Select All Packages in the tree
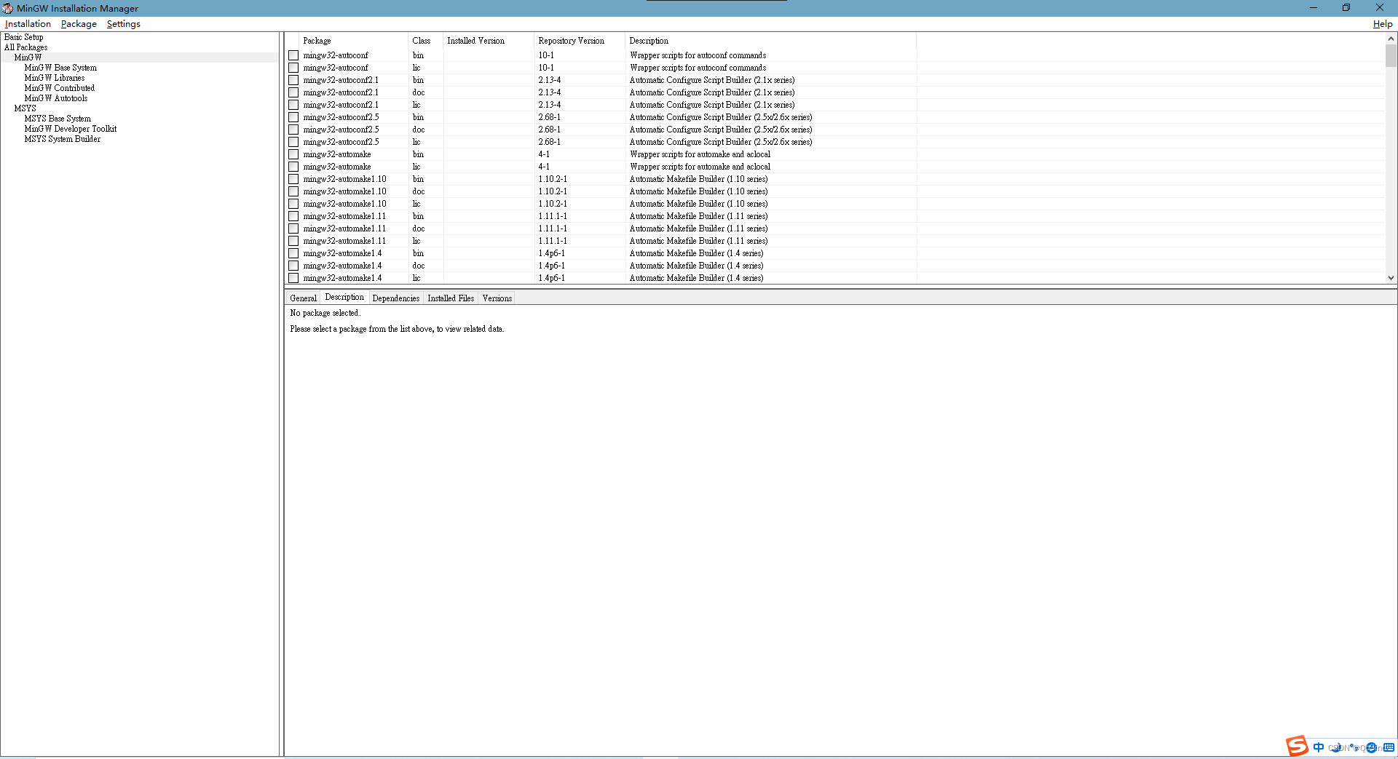Image resolution: width=1398 pixels, height=759 pixels. pos(25,47)
